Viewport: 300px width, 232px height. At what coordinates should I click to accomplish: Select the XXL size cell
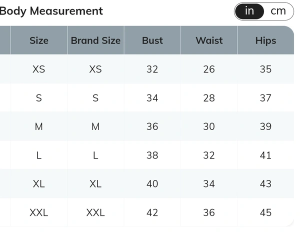coord(39,212)
